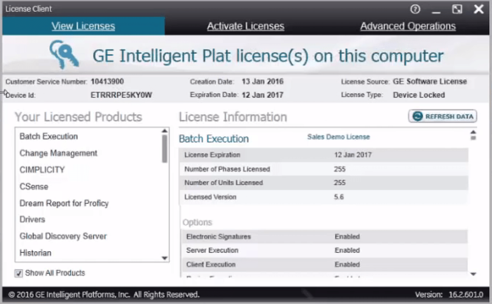Image resolution: width=492 pixels, height=304 pixels.
Task: Select Global Discovery Server product
Action: tap(63, 236)
